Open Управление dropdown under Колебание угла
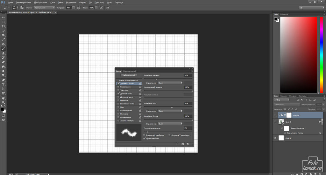This screenshot has width=326, height=175. [170, 111]
